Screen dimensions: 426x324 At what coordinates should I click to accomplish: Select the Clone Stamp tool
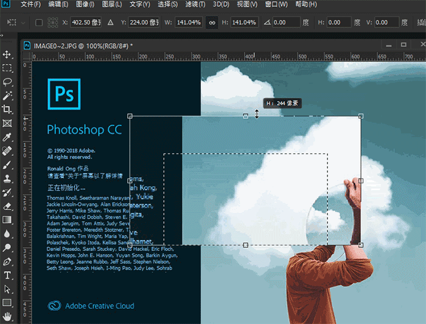(7, 179)
